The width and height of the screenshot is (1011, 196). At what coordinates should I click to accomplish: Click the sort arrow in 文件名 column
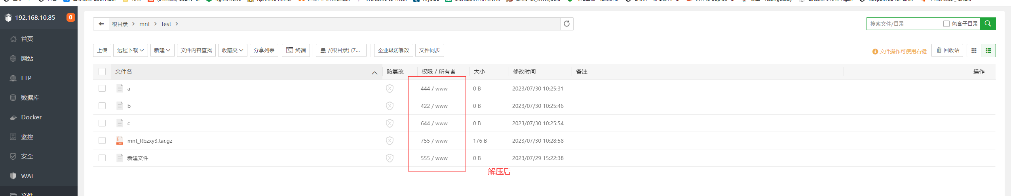point(374,73)
